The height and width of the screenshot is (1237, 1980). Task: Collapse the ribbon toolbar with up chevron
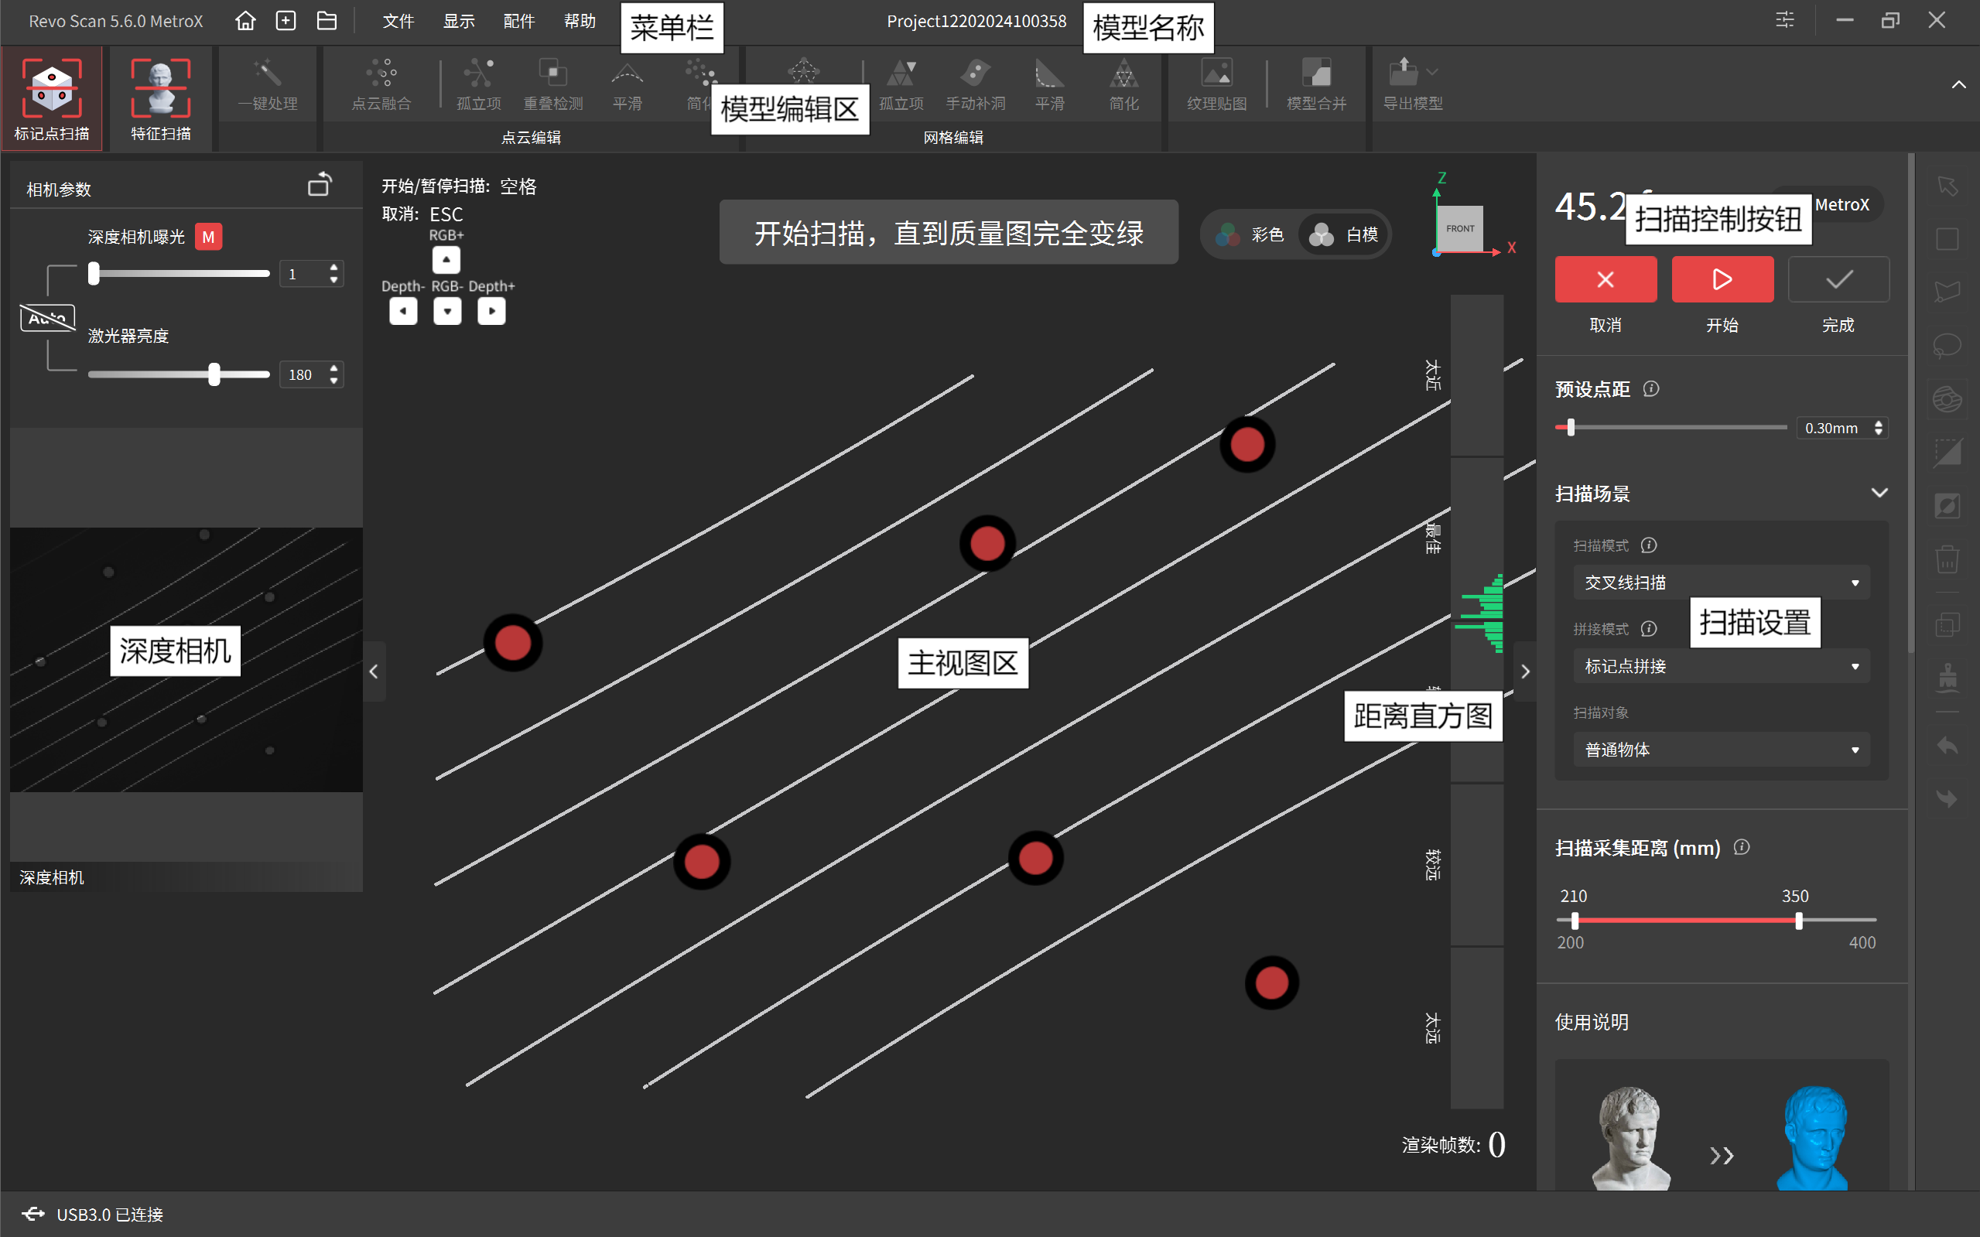1958,84
